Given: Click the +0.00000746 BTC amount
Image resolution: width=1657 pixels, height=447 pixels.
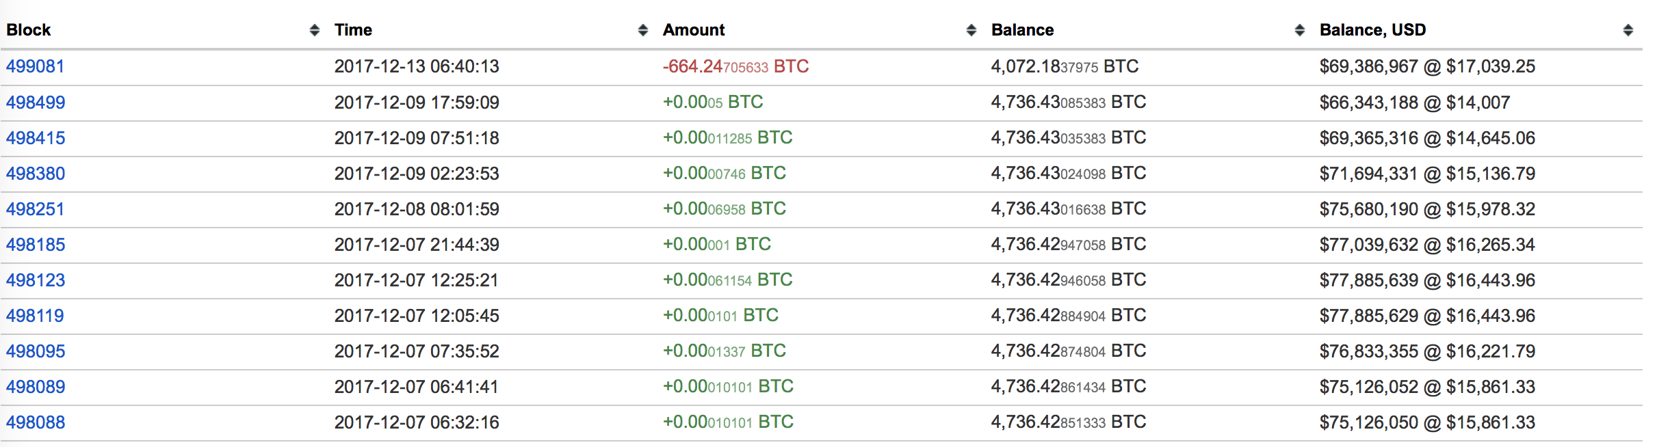Looking at the screenshot, I should pyautogui.click(x=725, y=173).
